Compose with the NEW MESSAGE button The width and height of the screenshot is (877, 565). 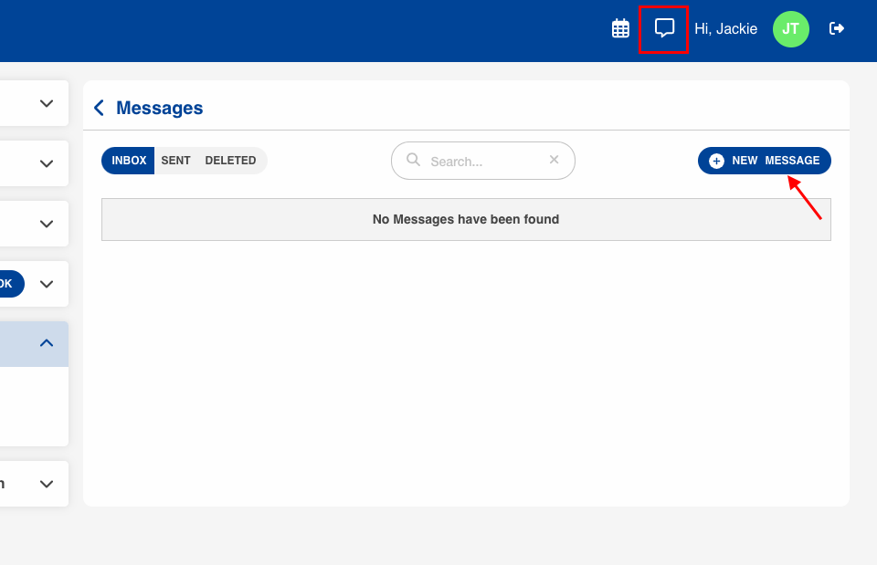click(x=764, y=161)
